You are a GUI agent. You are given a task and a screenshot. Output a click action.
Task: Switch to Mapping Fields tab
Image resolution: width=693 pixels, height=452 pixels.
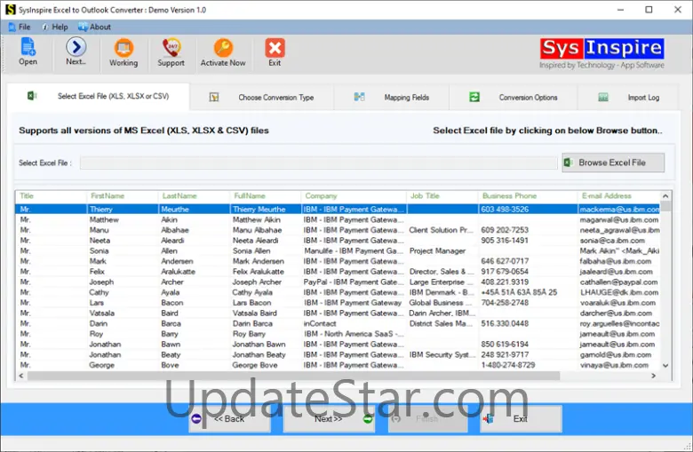[392, 97]
